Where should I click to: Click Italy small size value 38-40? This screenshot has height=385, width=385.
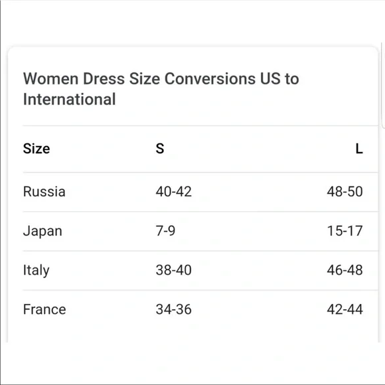[x=174, y=270]
